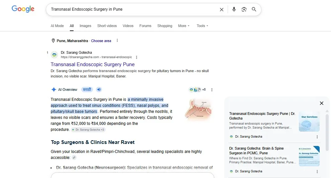
Task: Click the Dr. Sarang Gotecha +3 citation chip
Action: 88,130
